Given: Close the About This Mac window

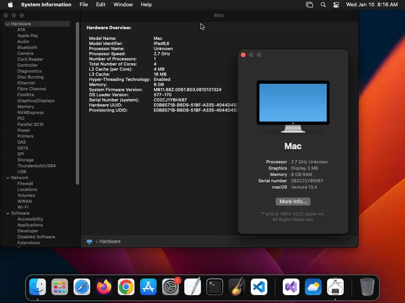Looking at the screenshot, I should pos(243,55).
